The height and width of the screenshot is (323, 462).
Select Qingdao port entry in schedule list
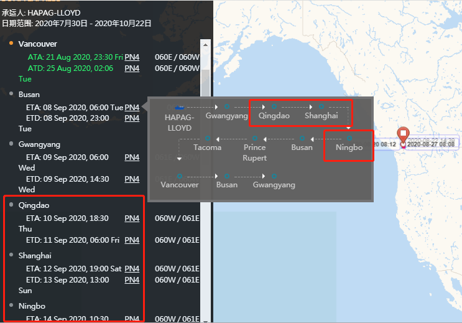click(34, 205)
